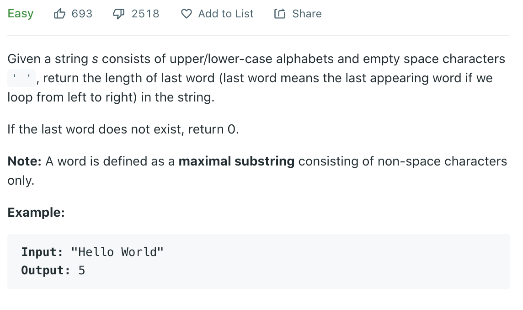Click the share arrow icon

(280, 14)
